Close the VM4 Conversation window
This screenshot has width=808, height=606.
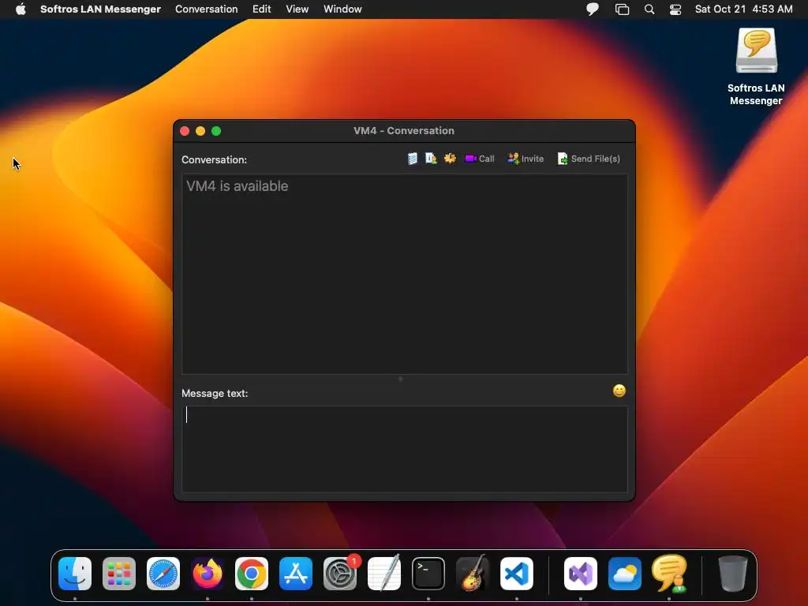185,131
